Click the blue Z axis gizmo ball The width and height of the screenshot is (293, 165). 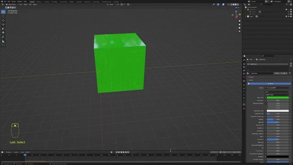pyautogui.click(x=236, y=11)
